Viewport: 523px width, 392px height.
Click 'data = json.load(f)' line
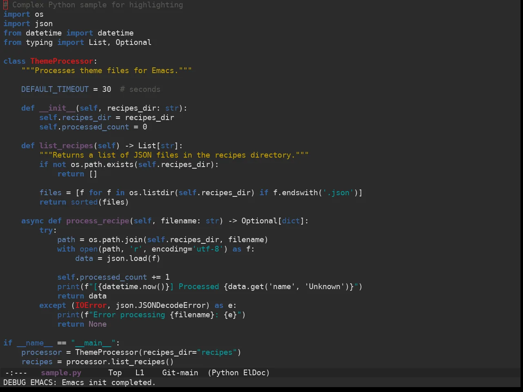click(x=118, y=258)
